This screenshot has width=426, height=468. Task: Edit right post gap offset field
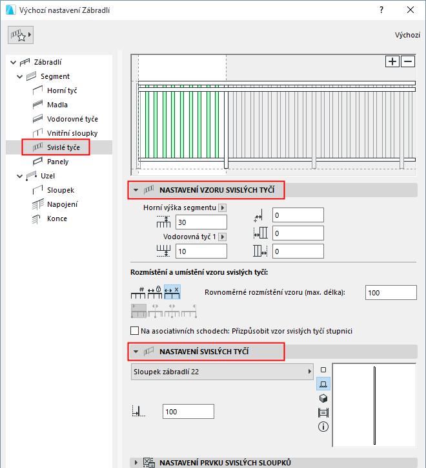[298, 251]
